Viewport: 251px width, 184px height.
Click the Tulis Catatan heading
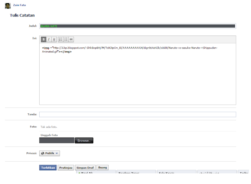click(x=22, y=15)
